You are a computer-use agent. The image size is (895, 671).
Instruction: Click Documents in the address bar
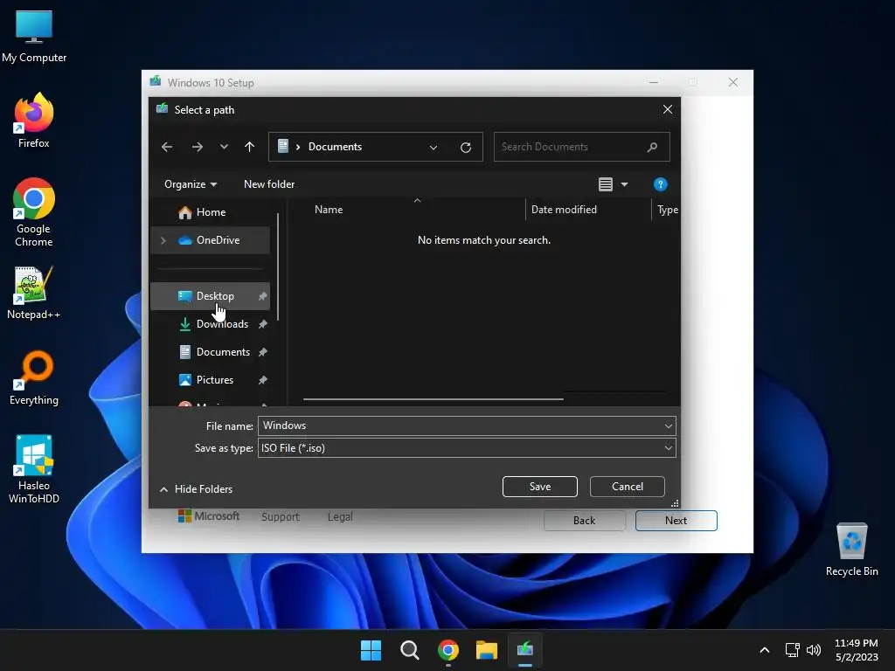coord(335,147)
